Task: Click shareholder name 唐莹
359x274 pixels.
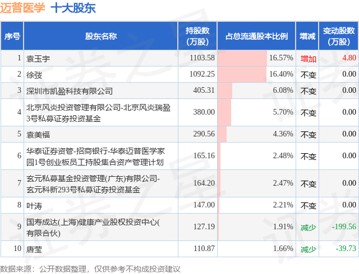Action: (34, 249)
